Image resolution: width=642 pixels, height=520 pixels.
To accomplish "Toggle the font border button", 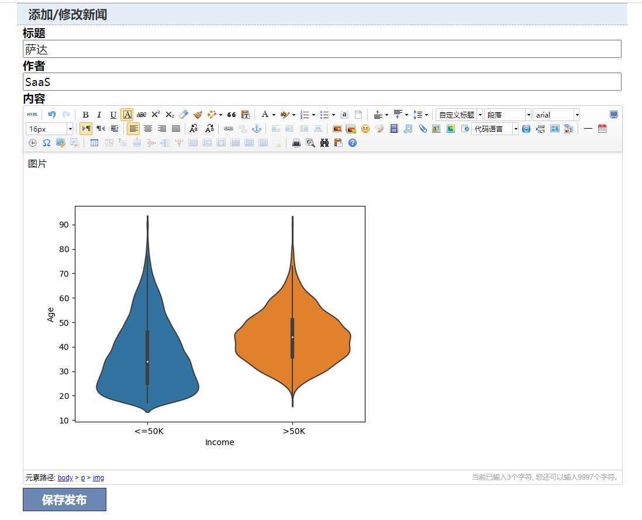I will tap(127, 115).
